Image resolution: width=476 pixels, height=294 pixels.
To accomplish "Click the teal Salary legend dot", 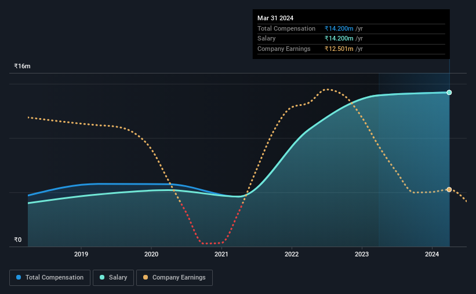I will point(102,277).
